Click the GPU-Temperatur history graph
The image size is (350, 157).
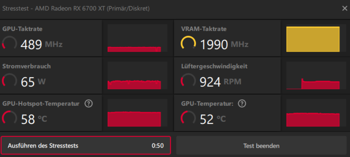[x=316, y=113]
